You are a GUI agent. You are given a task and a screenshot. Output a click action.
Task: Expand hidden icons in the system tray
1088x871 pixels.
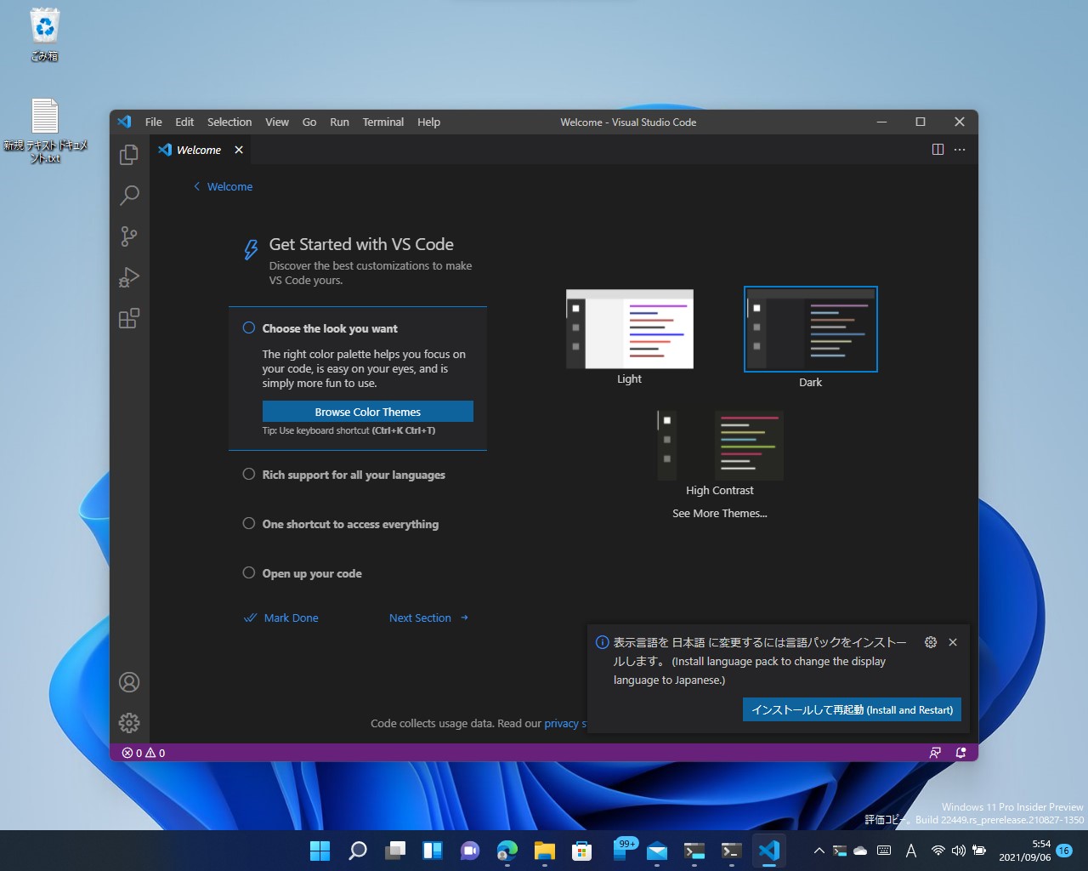coord(818,850)
